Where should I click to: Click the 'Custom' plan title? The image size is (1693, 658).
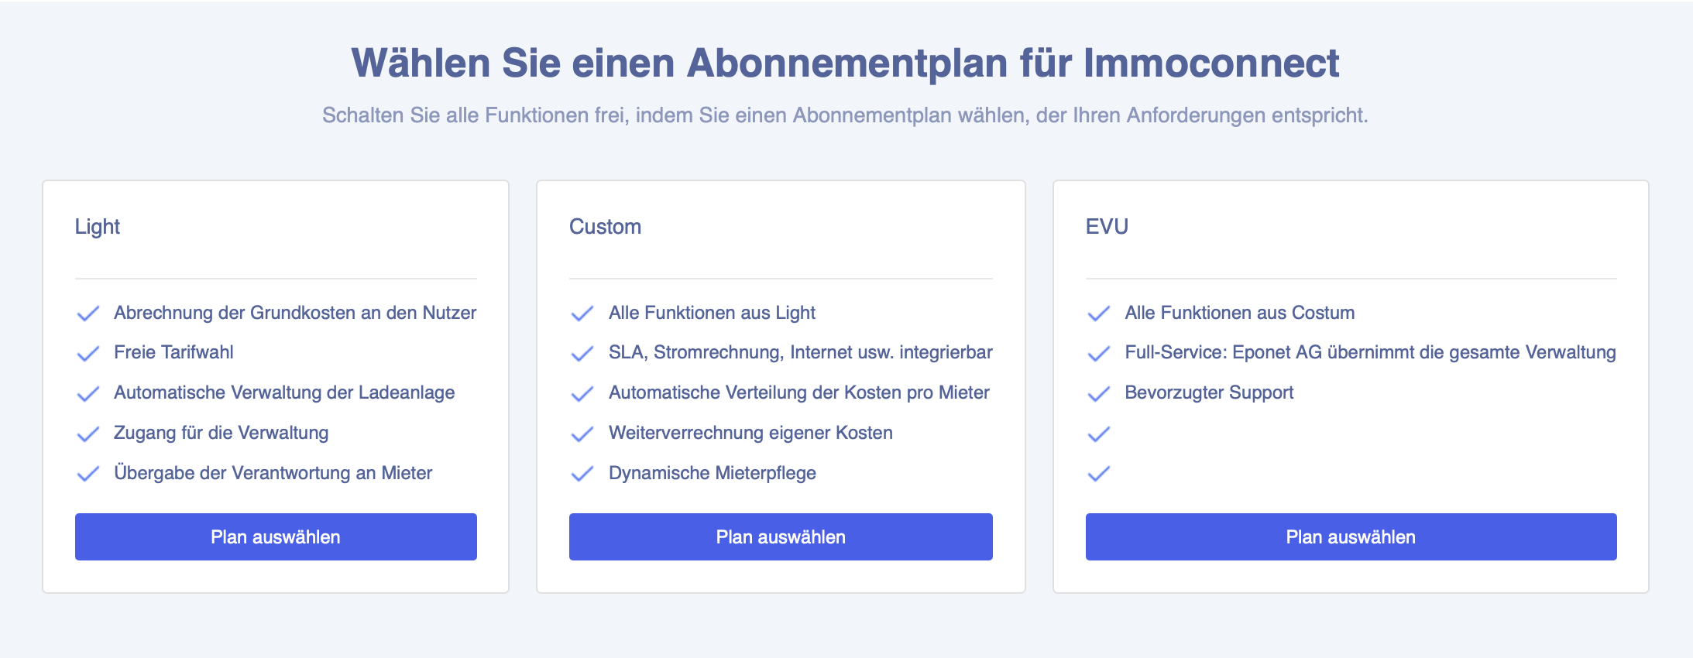(605, 227)
